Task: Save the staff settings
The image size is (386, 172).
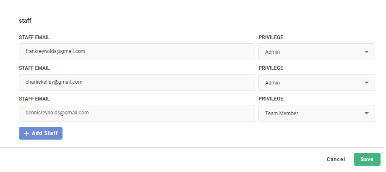Action: [x=367, y=159]
